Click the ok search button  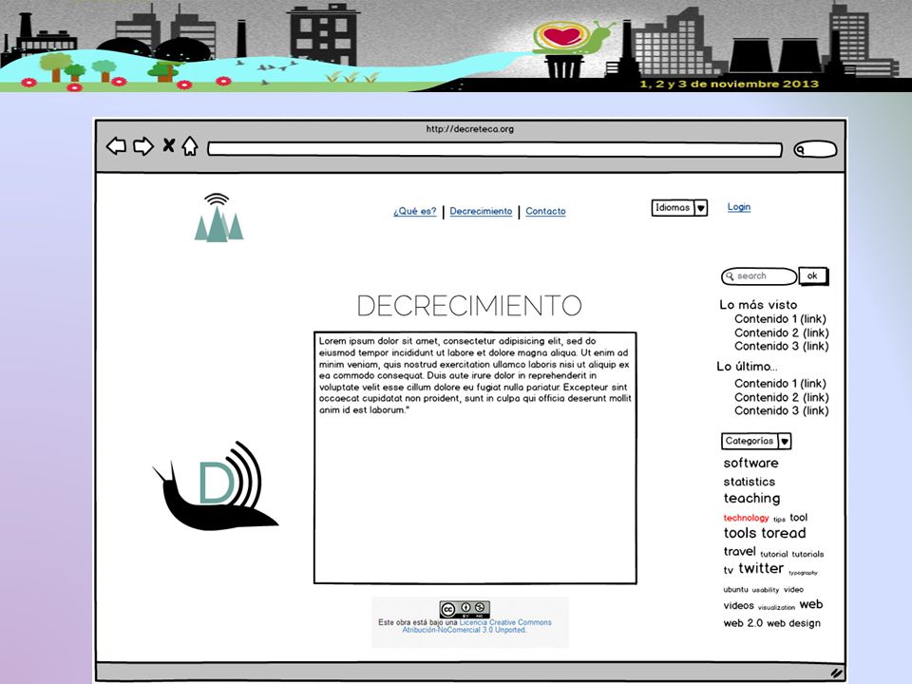(813, 275)
